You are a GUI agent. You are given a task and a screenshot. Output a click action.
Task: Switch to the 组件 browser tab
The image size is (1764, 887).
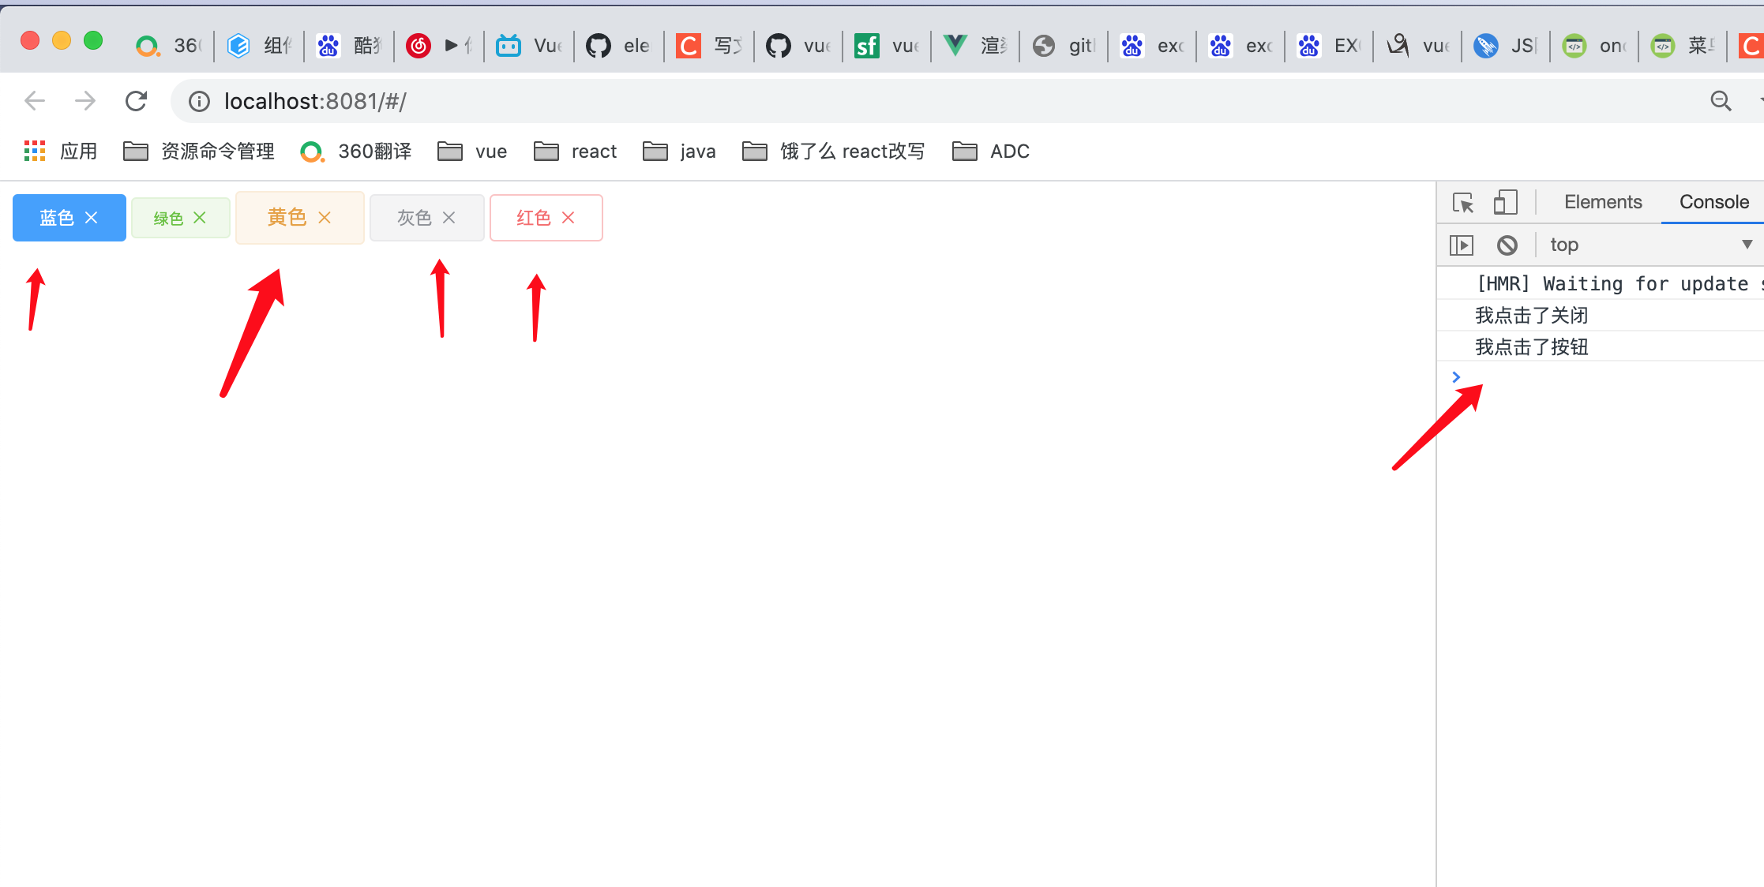[259, 46]
